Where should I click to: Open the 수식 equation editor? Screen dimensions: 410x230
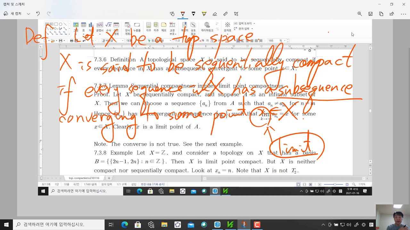[x=109, y=27]
